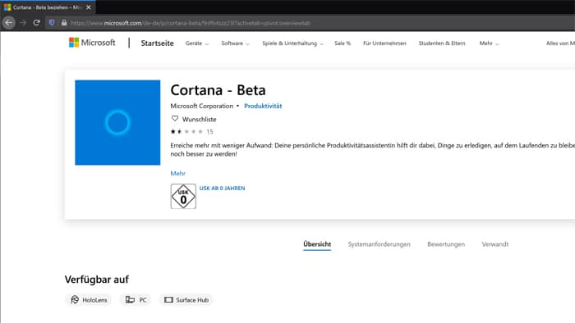Switch to the Bewertungen tab
This screenshot has width=575, height=323.
pos(446,244)
